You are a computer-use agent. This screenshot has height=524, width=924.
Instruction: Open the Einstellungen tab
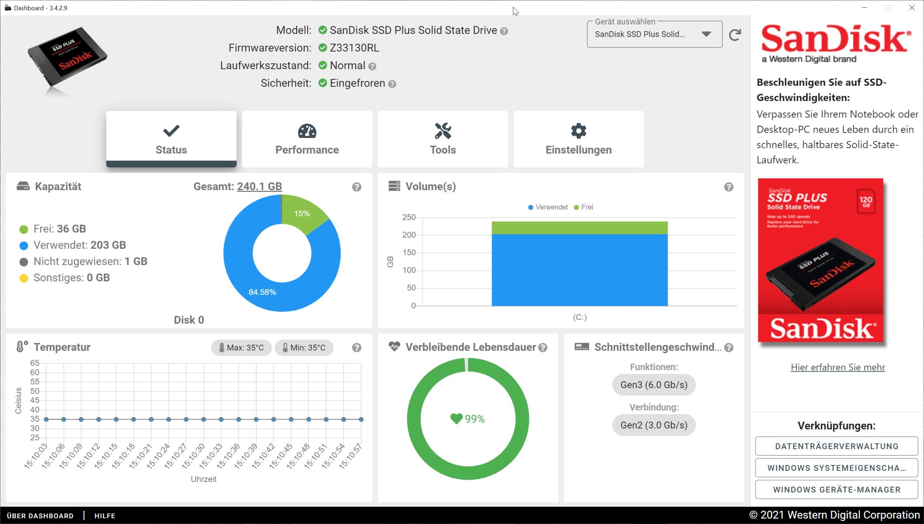579,139
